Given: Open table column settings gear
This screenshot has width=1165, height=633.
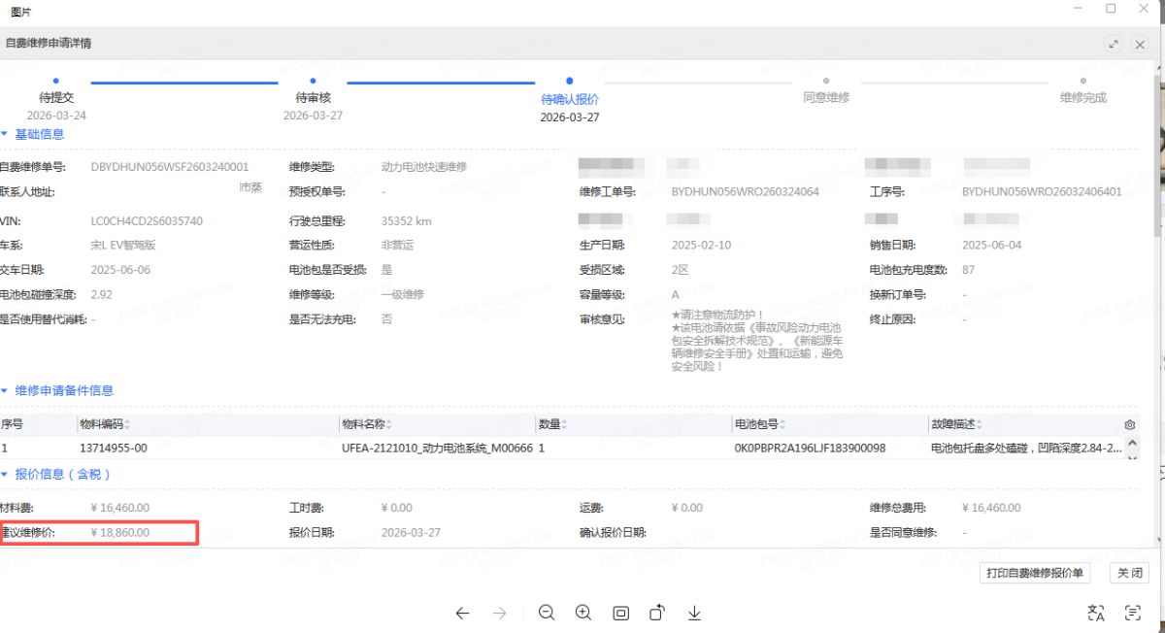Looking at the screenshot, I should [x=1129, y=425].
